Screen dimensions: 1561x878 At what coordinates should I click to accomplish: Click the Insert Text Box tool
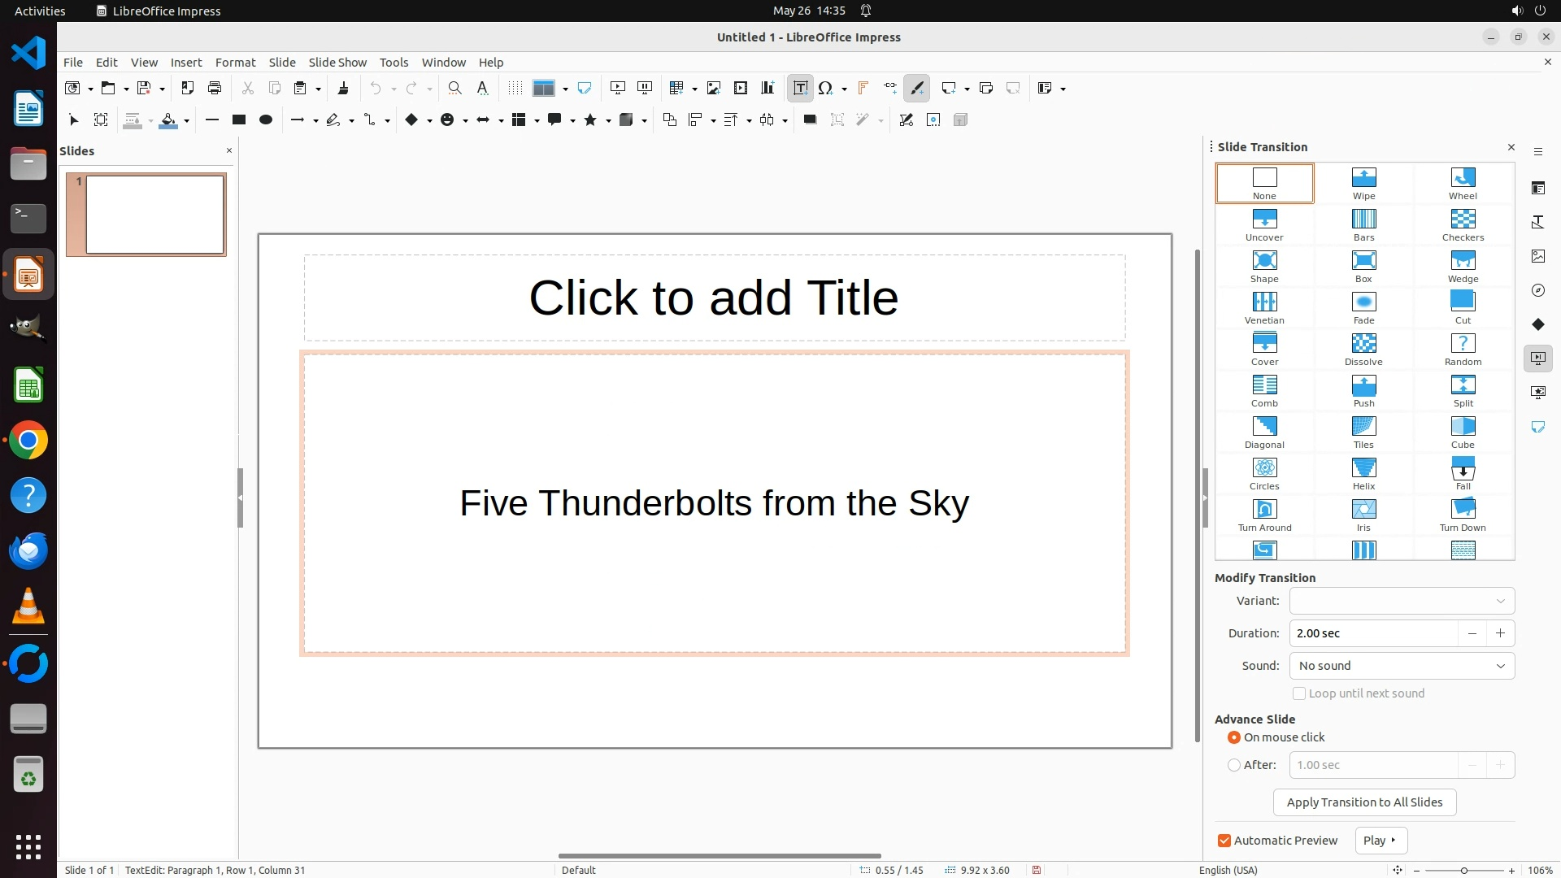(x=800, y=88)
